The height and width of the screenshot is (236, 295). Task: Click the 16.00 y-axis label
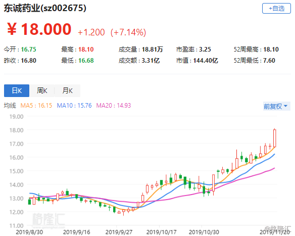tap(17, 158)
